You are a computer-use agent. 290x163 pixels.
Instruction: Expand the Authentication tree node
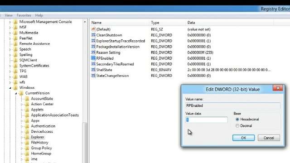click(x=22, y=126)
